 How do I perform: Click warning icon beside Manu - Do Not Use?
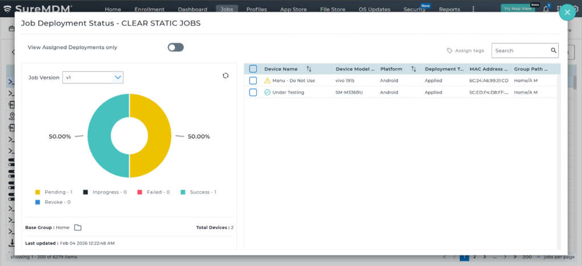click(268, 81)
